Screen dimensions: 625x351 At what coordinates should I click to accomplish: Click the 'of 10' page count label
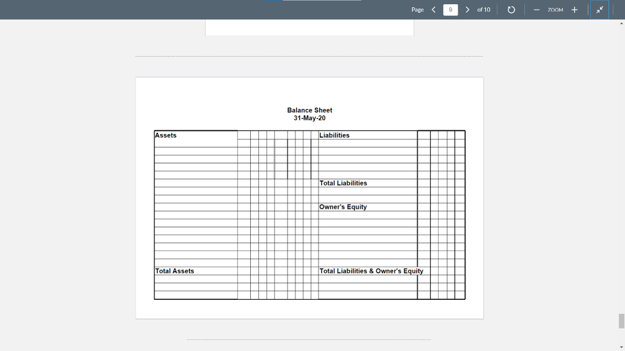(x=482, y=9)
